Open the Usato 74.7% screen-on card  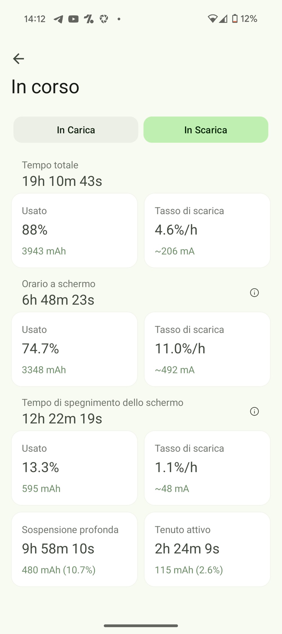74,349
